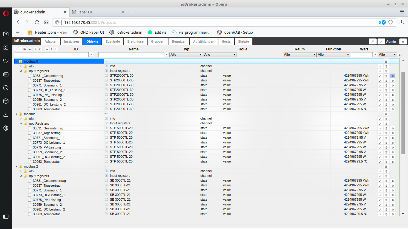Open Opera bookmarks heart in sidebar
This screenshot has height=229, width=408.
point(6,61)
